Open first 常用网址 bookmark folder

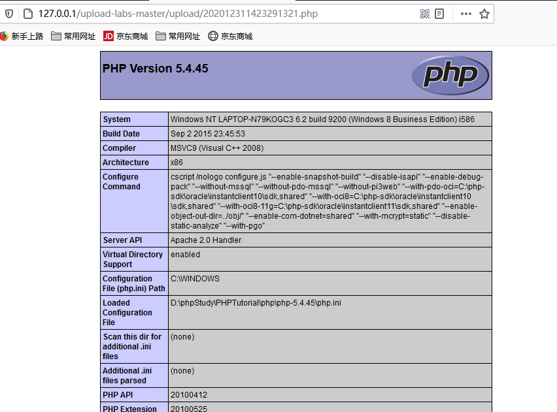point(73,36)
